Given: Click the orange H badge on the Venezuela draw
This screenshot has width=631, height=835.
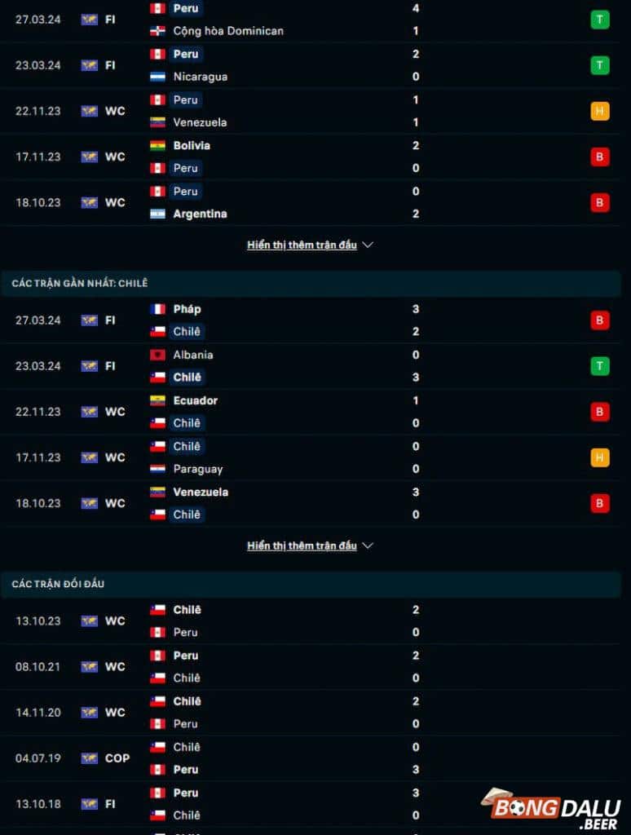Looking at the screenshot, I should point(601,111).
